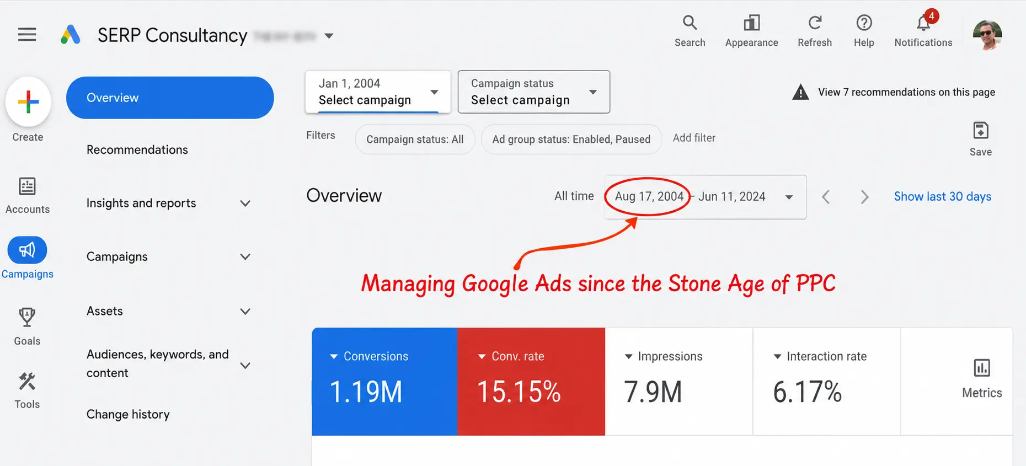
Task: Select the 1.19M conversions value
Action: pos(366,392)
